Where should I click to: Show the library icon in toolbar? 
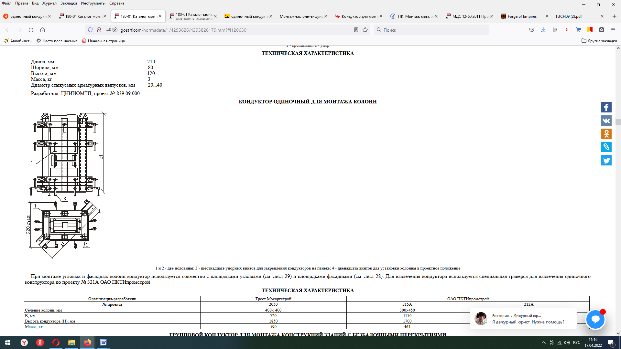pos(555,30)
